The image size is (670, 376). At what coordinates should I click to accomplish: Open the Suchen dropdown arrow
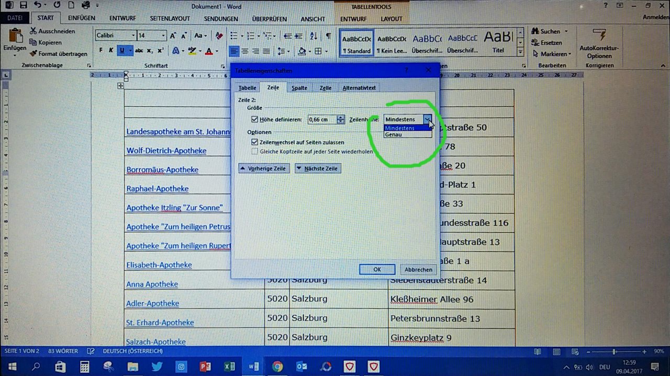point(566,31)
